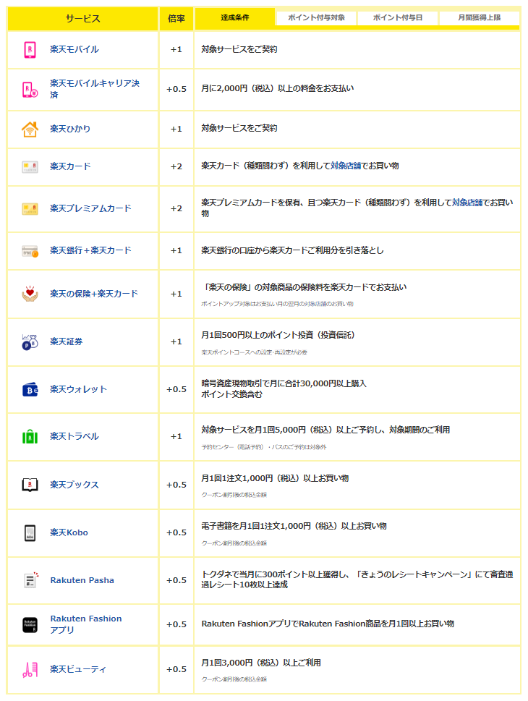This screenshot has width=528, height=701.
Task: Click the +0.5 rate for 楽天ウォレット
Action: coord(176,389)
